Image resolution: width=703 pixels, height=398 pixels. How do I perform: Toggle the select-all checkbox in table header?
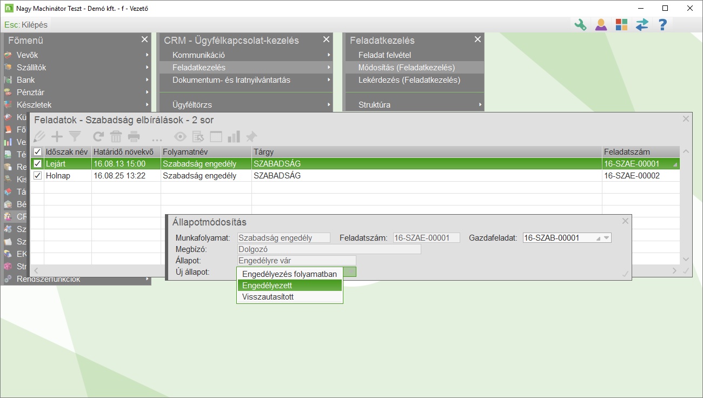37,152
